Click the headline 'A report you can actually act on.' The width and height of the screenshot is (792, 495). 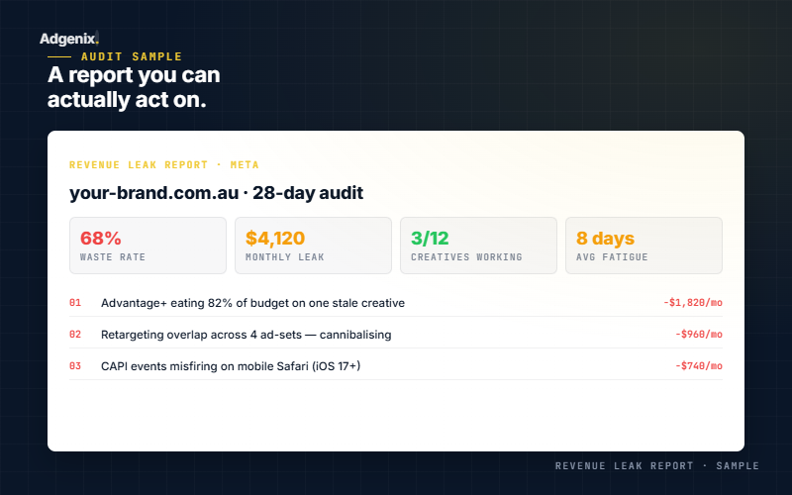click(x=134, y=87)
